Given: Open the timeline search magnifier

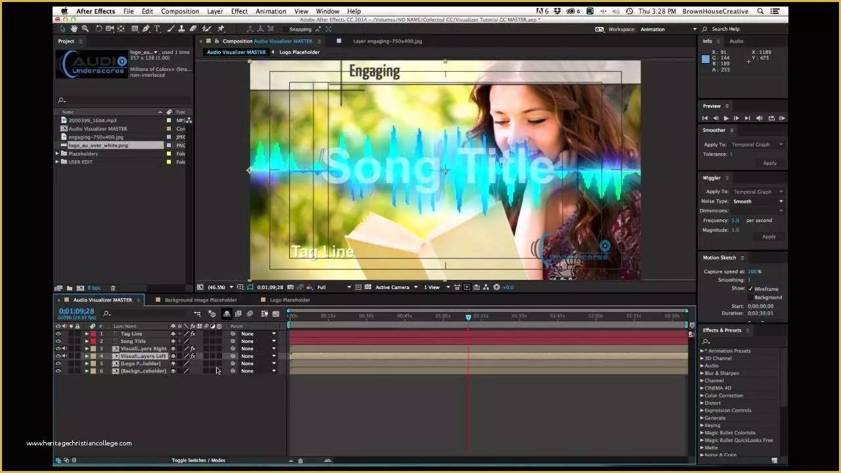Looking at the screenshot, I should 107,313.
